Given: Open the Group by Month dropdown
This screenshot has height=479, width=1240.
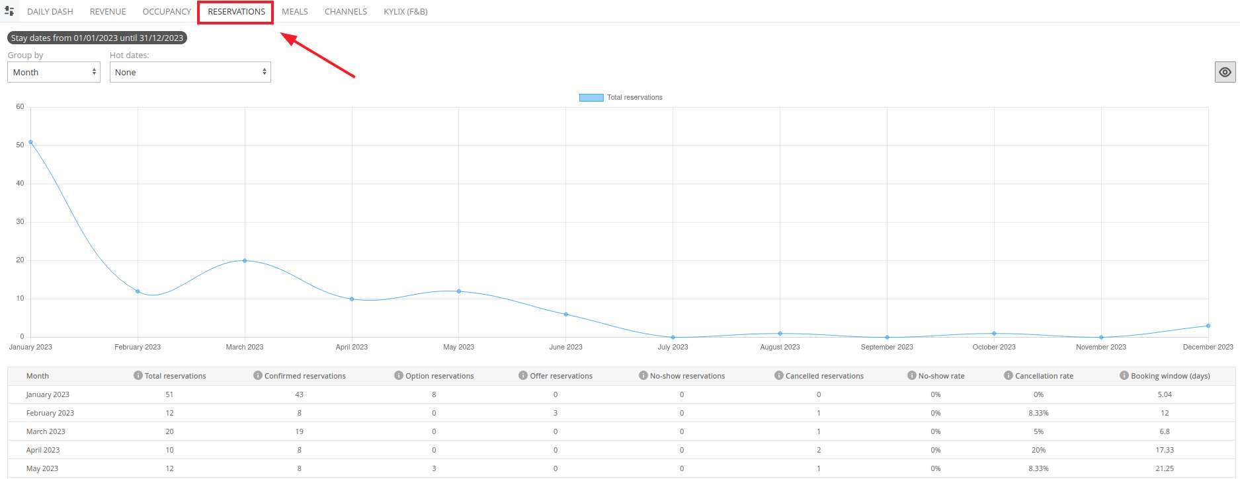Looking at the screenshot, I should [x=54, y=72].
